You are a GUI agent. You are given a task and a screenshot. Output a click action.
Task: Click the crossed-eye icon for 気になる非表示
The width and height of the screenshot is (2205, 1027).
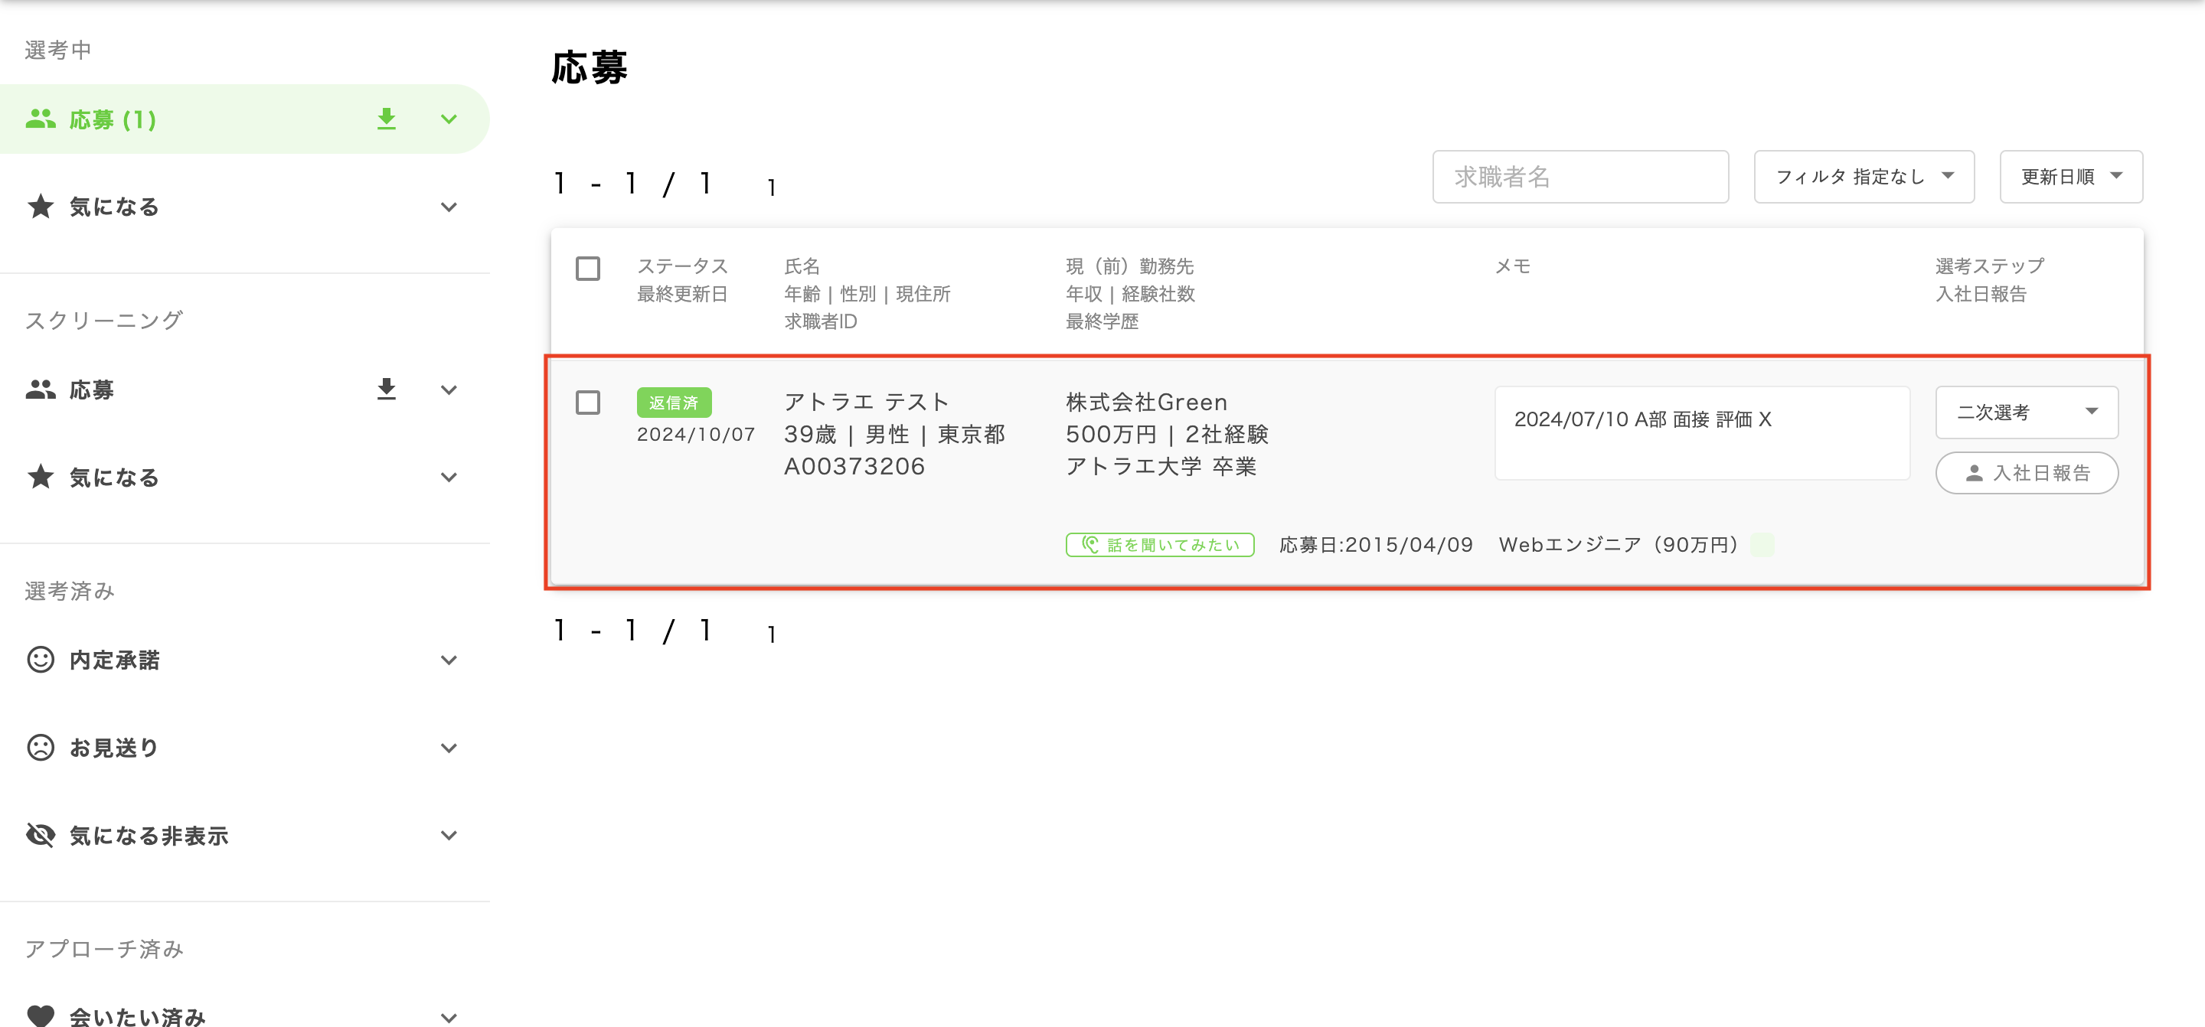pyautogui.click(x=41, y=834)
